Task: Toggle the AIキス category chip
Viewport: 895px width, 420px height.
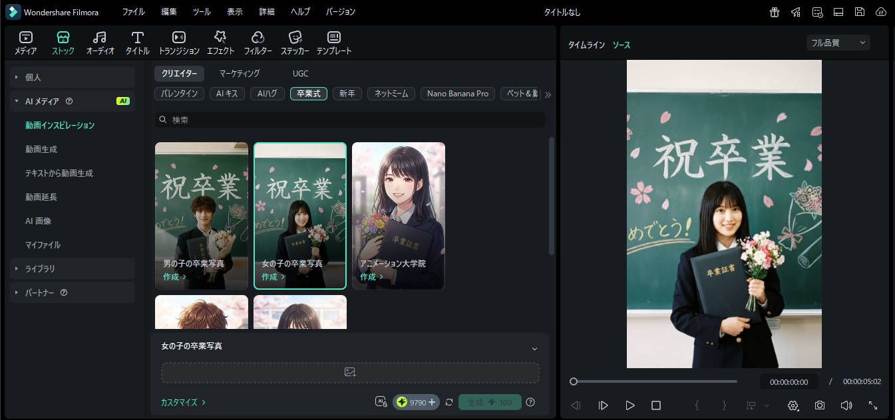Action: click(227, 94)
